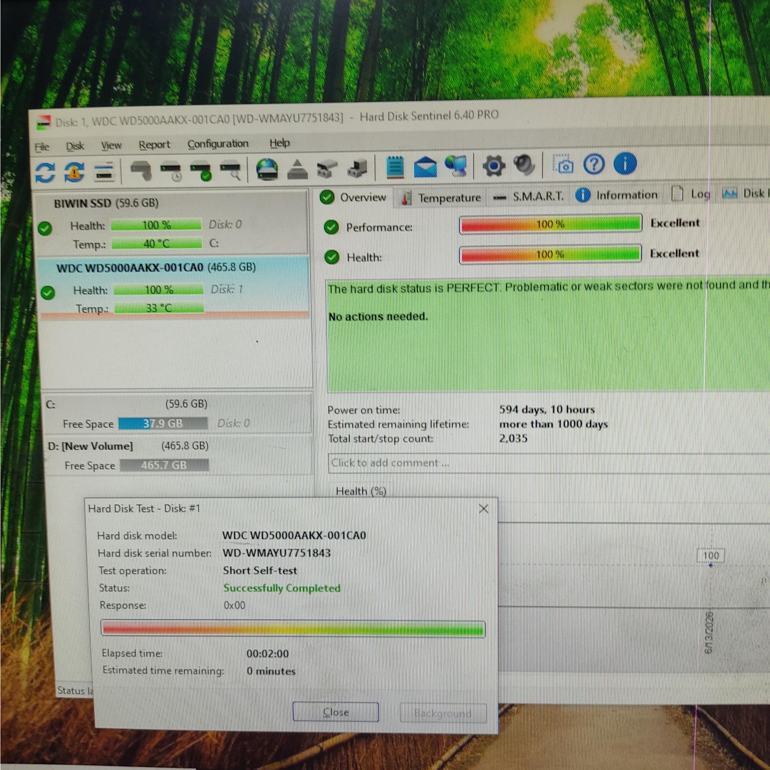The width and height of the screenshot is (770, 770).
Task: Open the Disk menu
Action: (x=75, y=146)
